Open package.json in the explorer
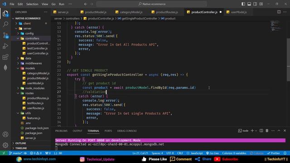This screenshot has width=290, height=163. (34, 133)
